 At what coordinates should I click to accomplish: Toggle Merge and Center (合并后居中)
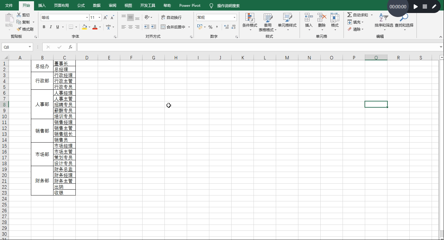173,27
